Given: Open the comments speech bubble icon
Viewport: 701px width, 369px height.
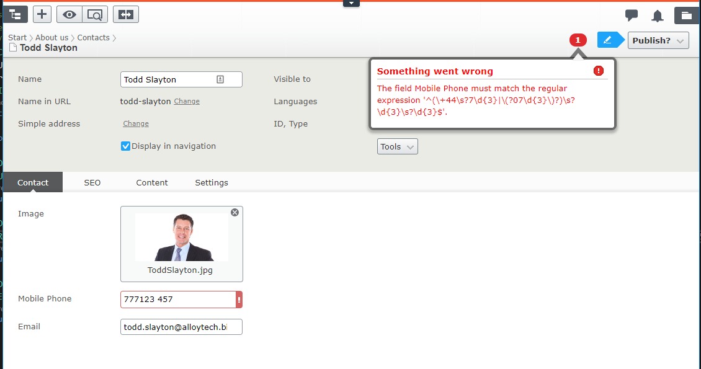Looking at the screenshot, I should (x=632, y=16).
